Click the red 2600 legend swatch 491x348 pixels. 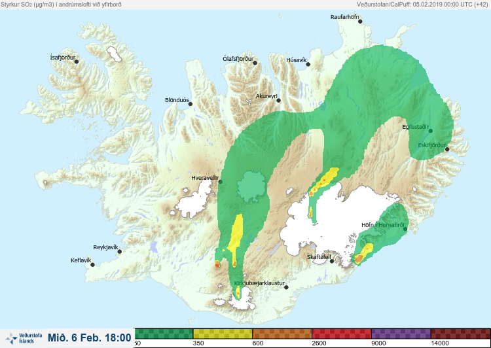tap(342, 334)
